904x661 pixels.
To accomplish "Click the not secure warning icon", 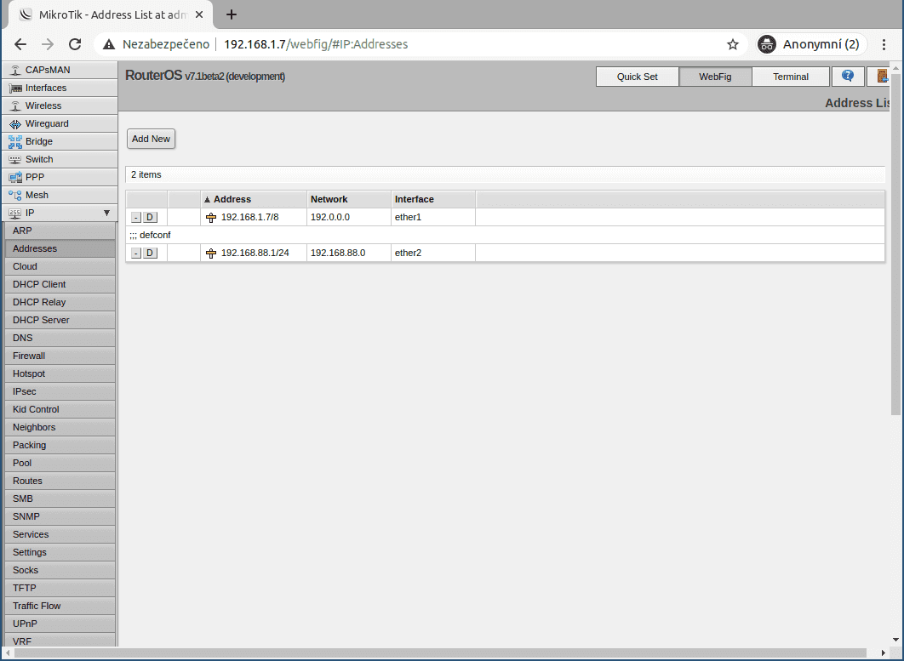I will pyautogui.click(x=109, y=44).
